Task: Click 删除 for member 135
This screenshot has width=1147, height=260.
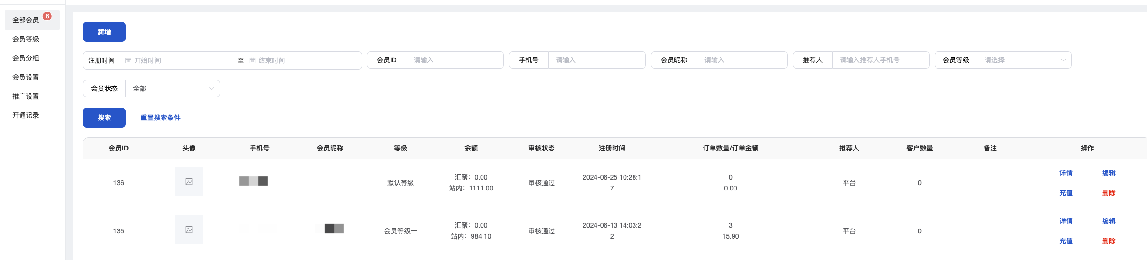Action: [x=1109, y=241]
